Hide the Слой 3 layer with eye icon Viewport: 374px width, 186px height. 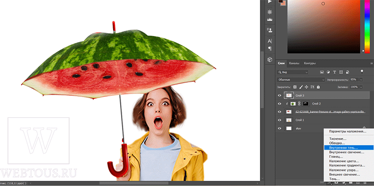(x=280, y=95)
